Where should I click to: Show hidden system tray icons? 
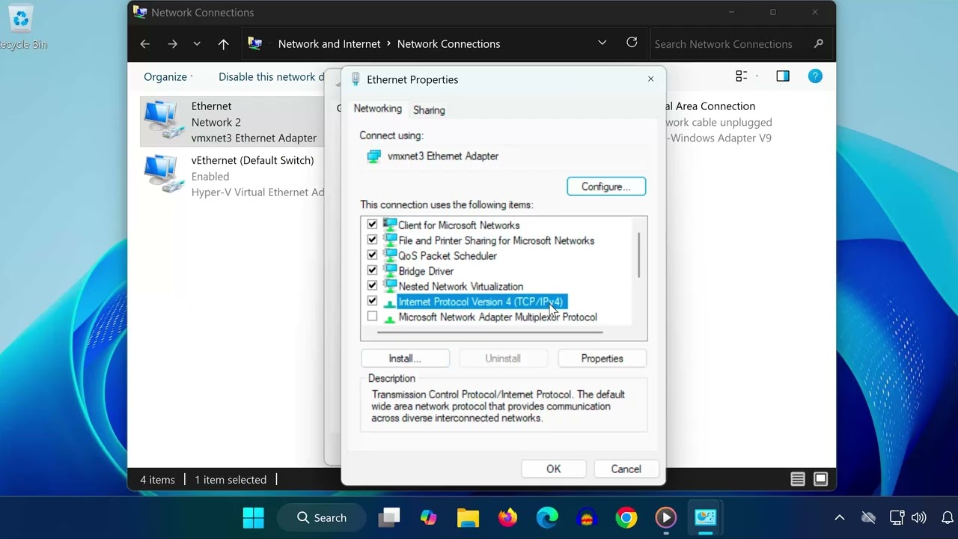[840, 517]
